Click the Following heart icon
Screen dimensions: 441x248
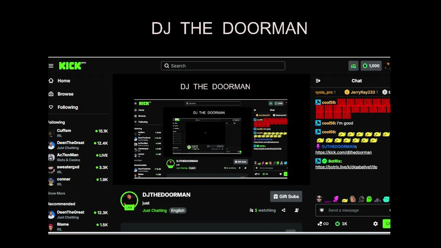(x=51, y=107)
